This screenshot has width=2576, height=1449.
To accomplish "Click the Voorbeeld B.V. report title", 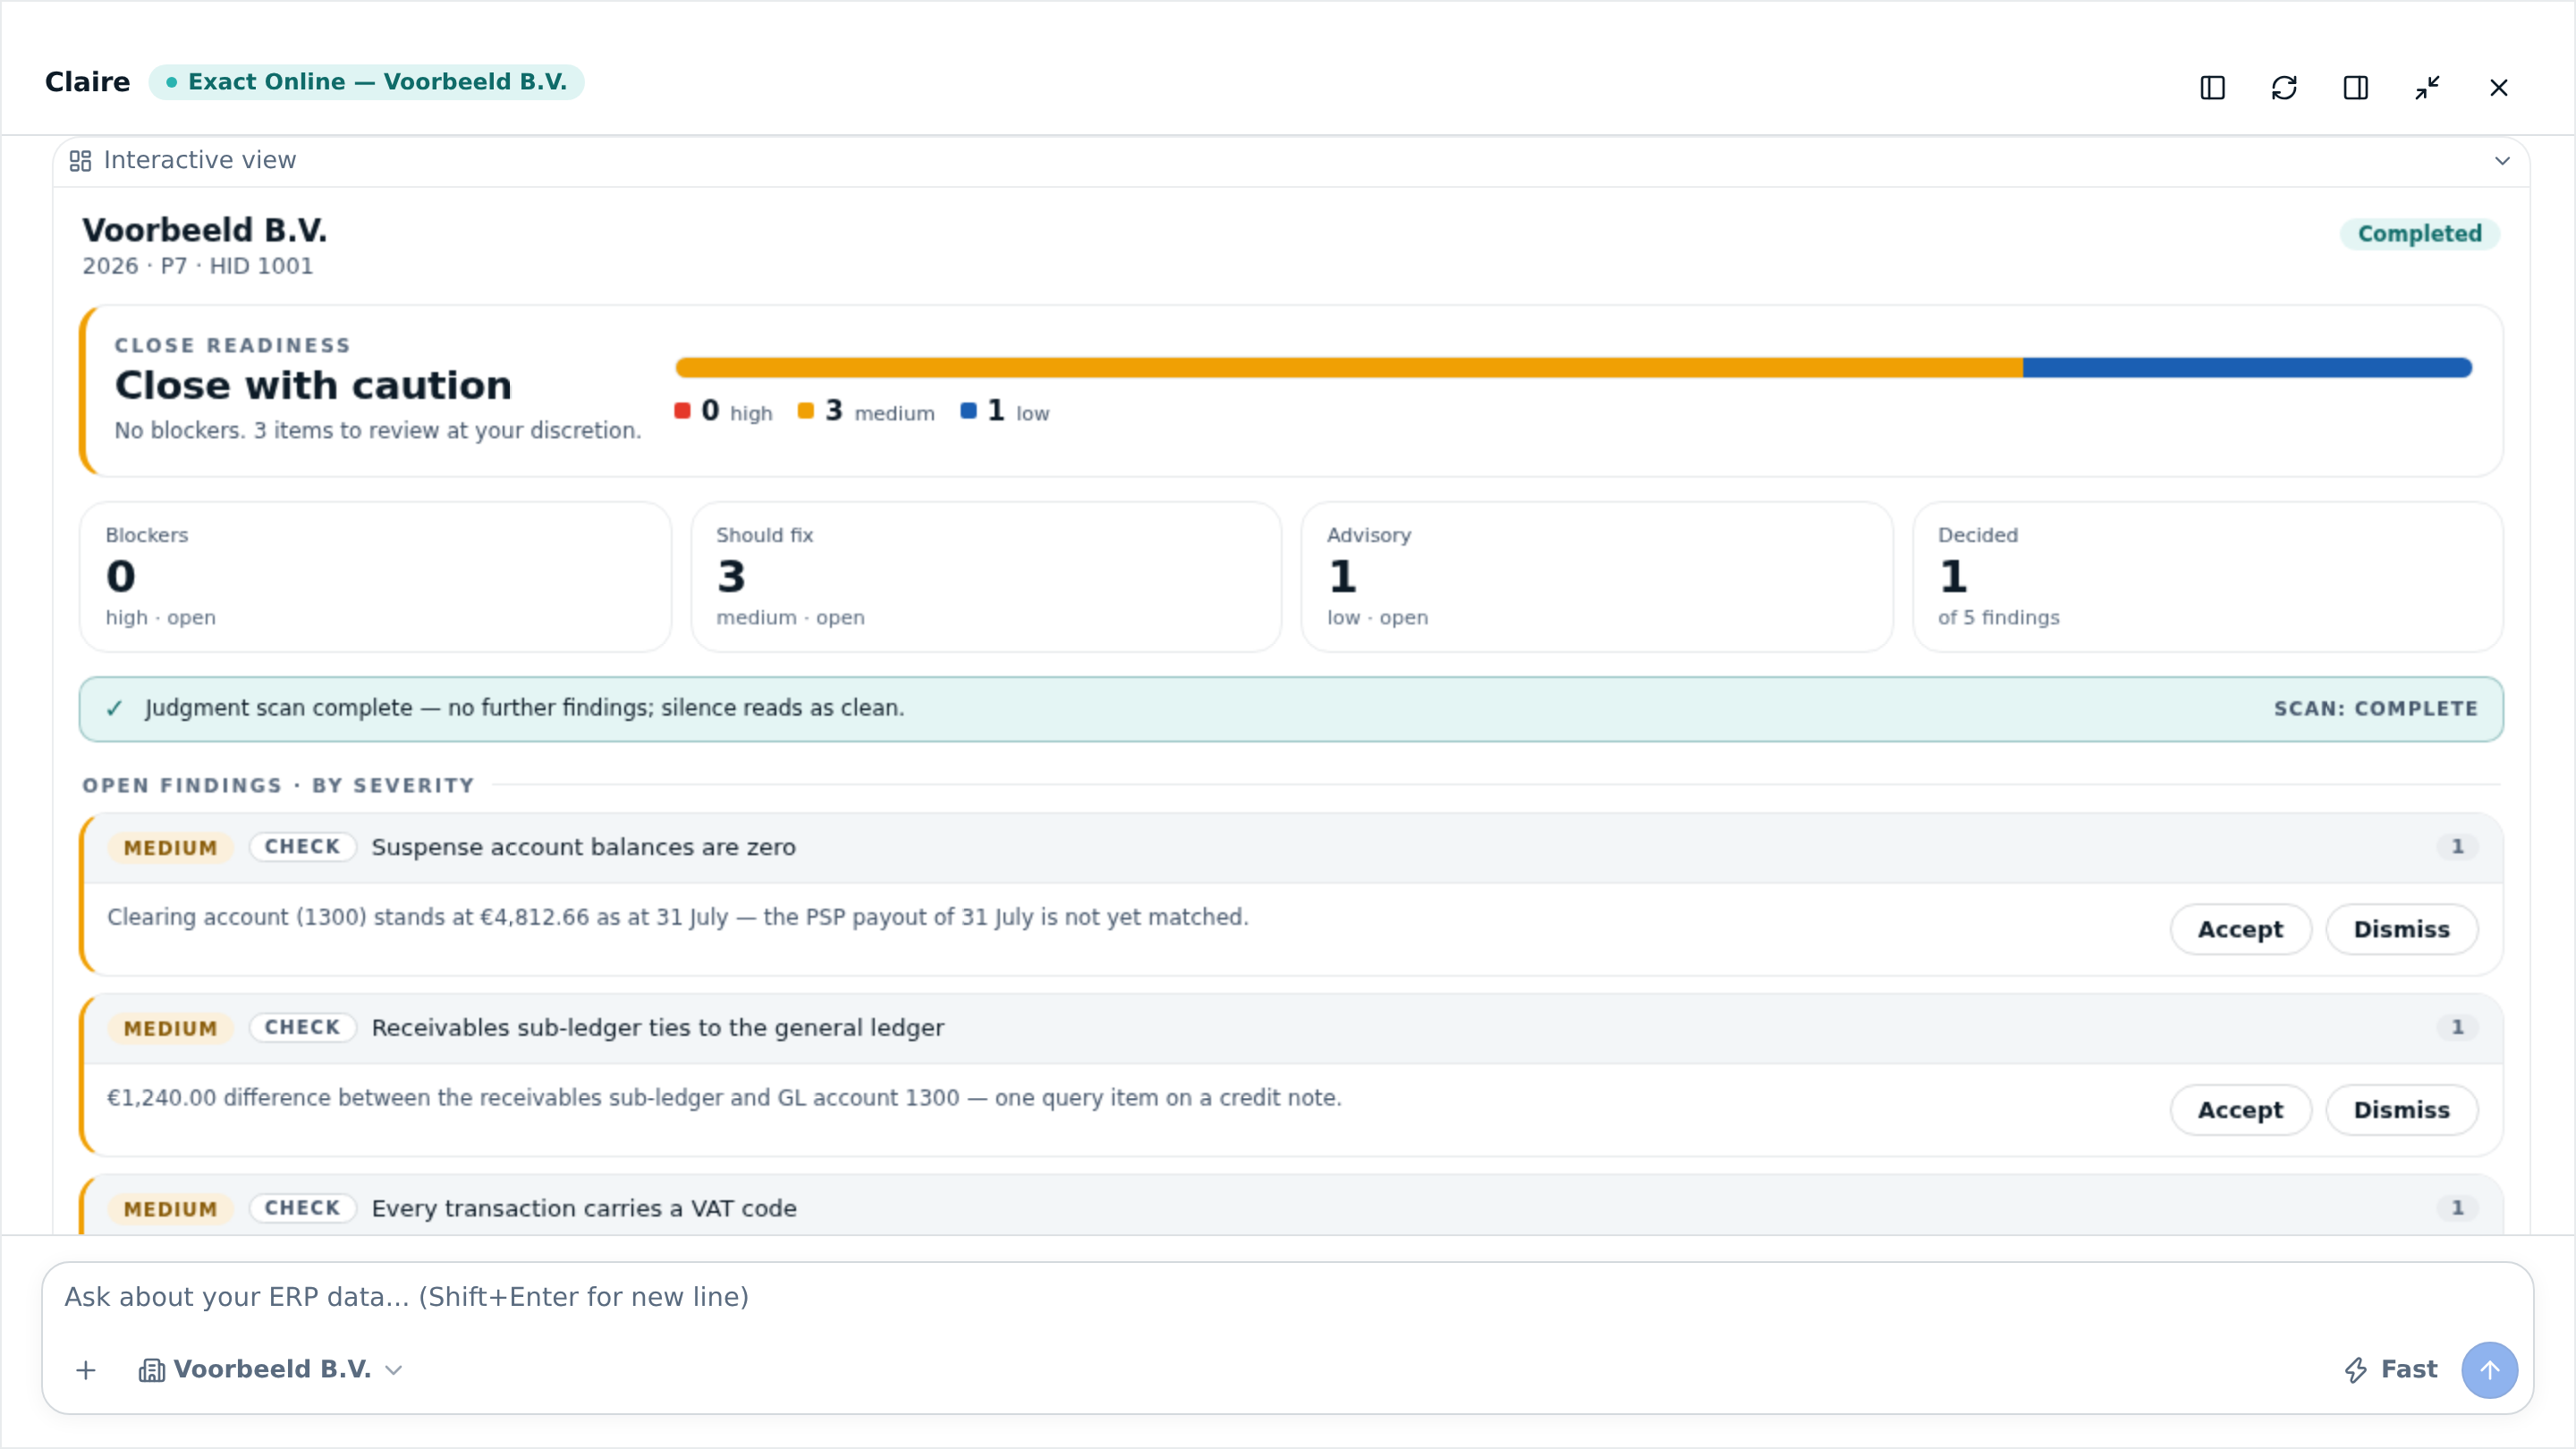I will [x=204, y=230].
